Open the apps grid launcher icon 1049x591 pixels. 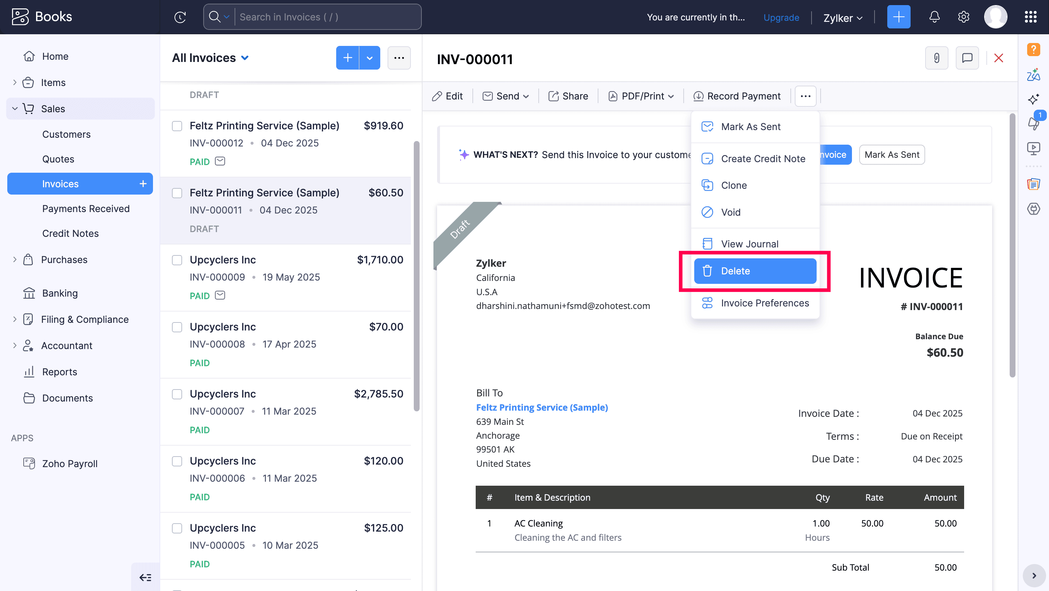(x=1030, y=17)
